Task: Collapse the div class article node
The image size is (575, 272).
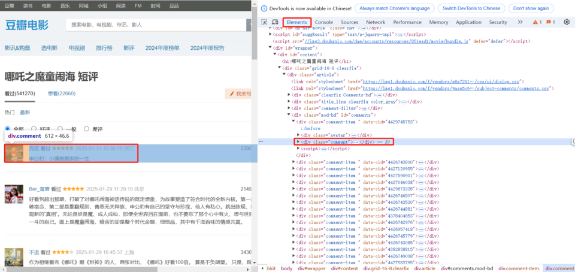Action: coord(284,75)
